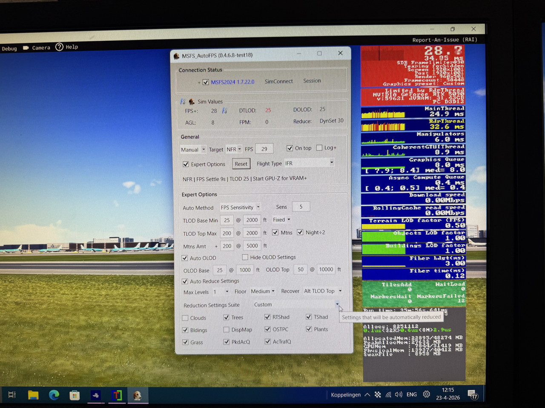Select MSFS_AutoFPS dog icon in taskbar
Viewport: 545px width, 408px height.
pos(137,396)
